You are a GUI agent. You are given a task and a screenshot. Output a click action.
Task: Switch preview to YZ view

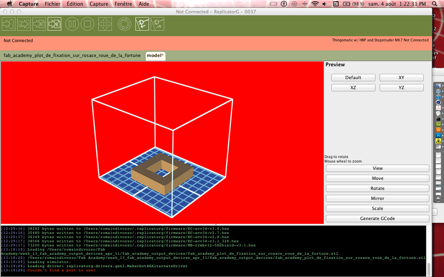click(x=401, y=88)
